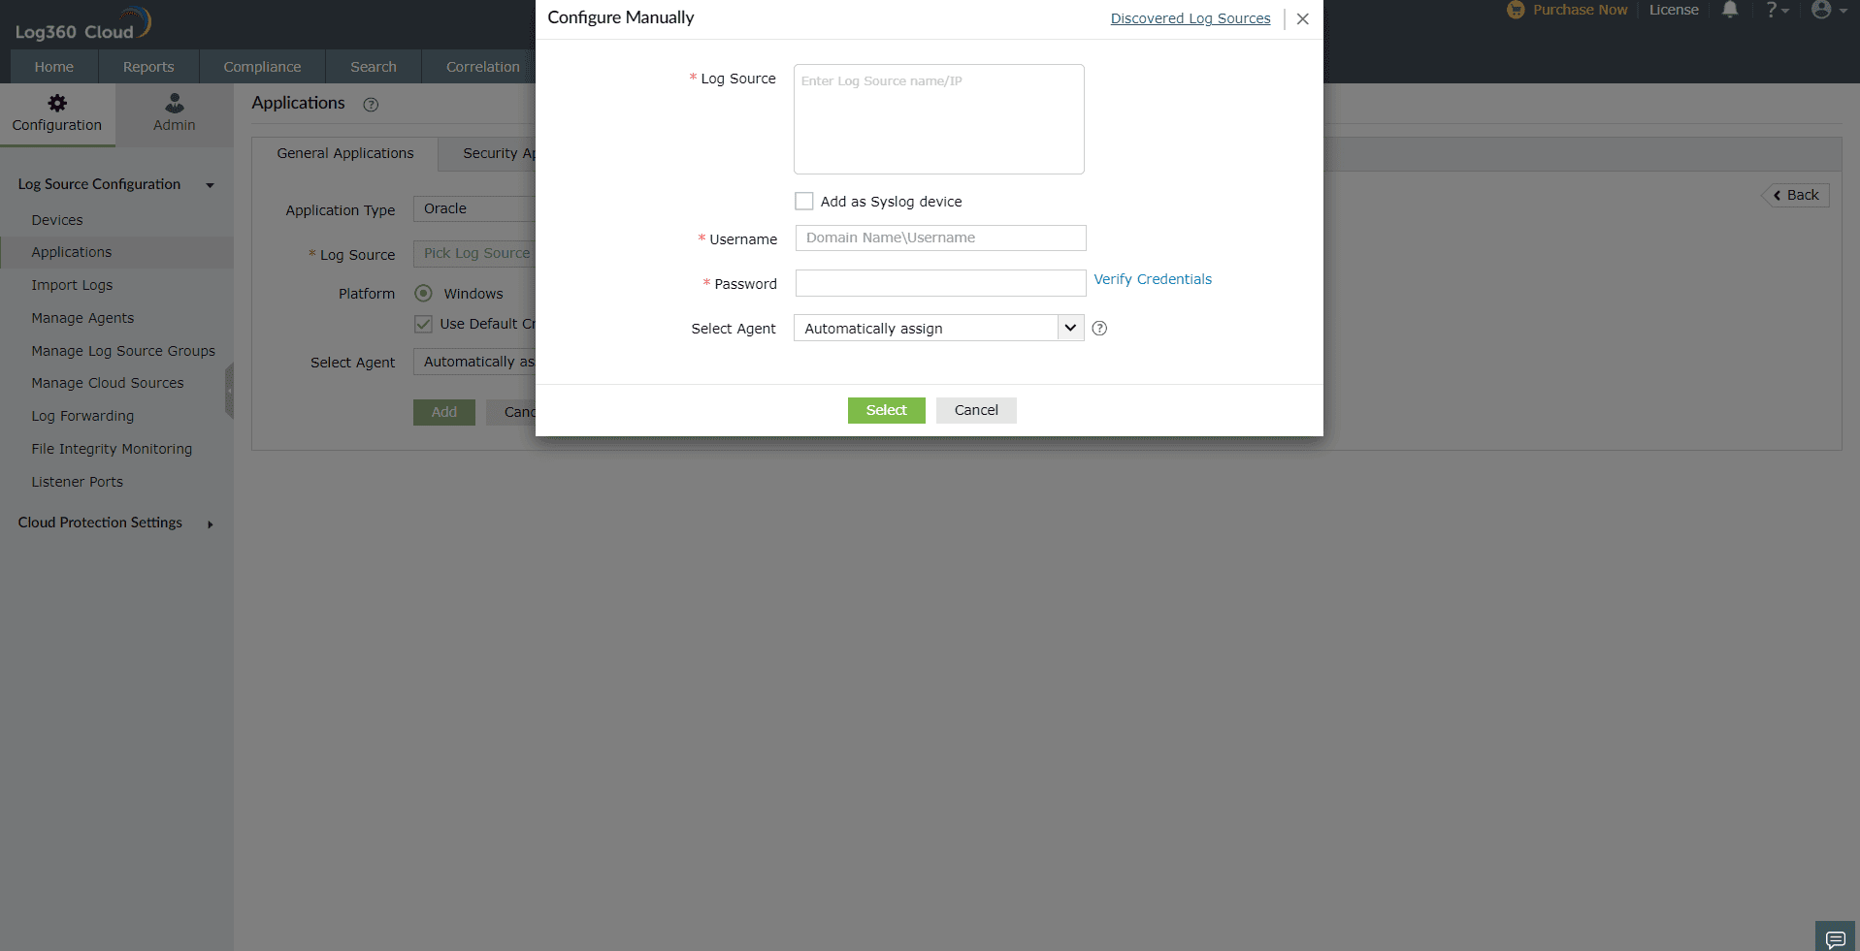Click the help icon beside Select Agent

[1099, 329]
